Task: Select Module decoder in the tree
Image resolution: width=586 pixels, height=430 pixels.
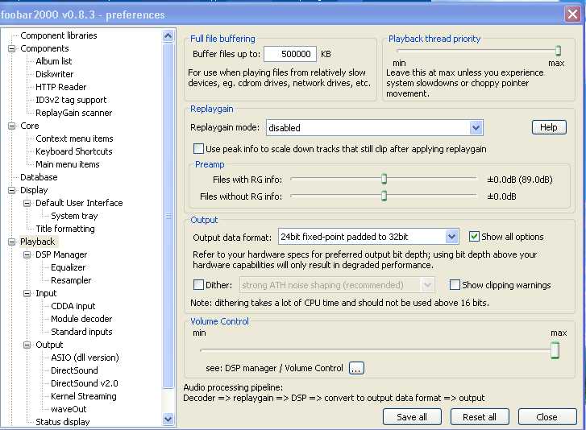Action: tap(81, 319)
